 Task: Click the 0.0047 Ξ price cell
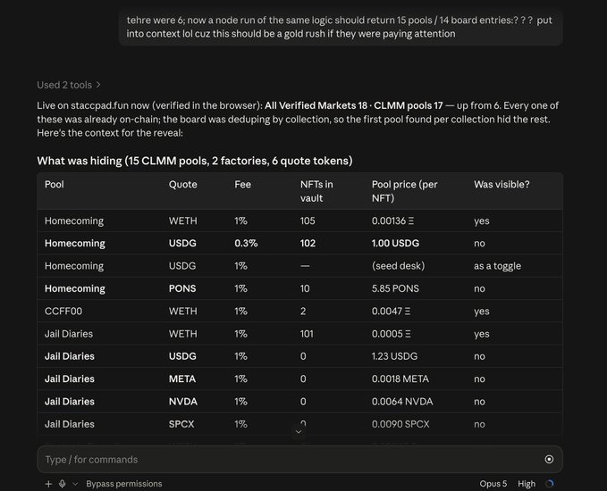point(391,312)
